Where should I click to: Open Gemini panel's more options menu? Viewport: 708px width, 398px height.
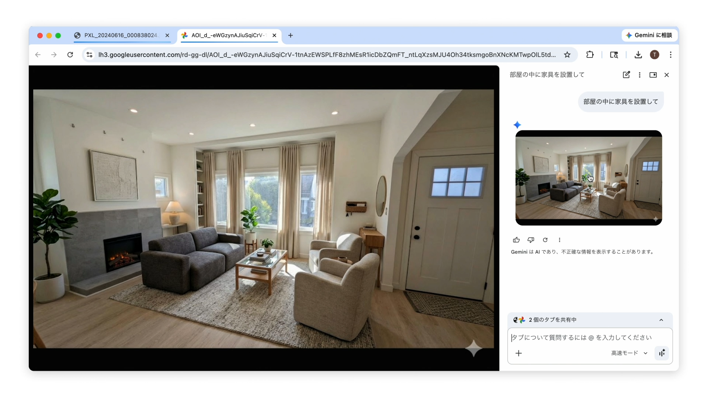[640, 75]
